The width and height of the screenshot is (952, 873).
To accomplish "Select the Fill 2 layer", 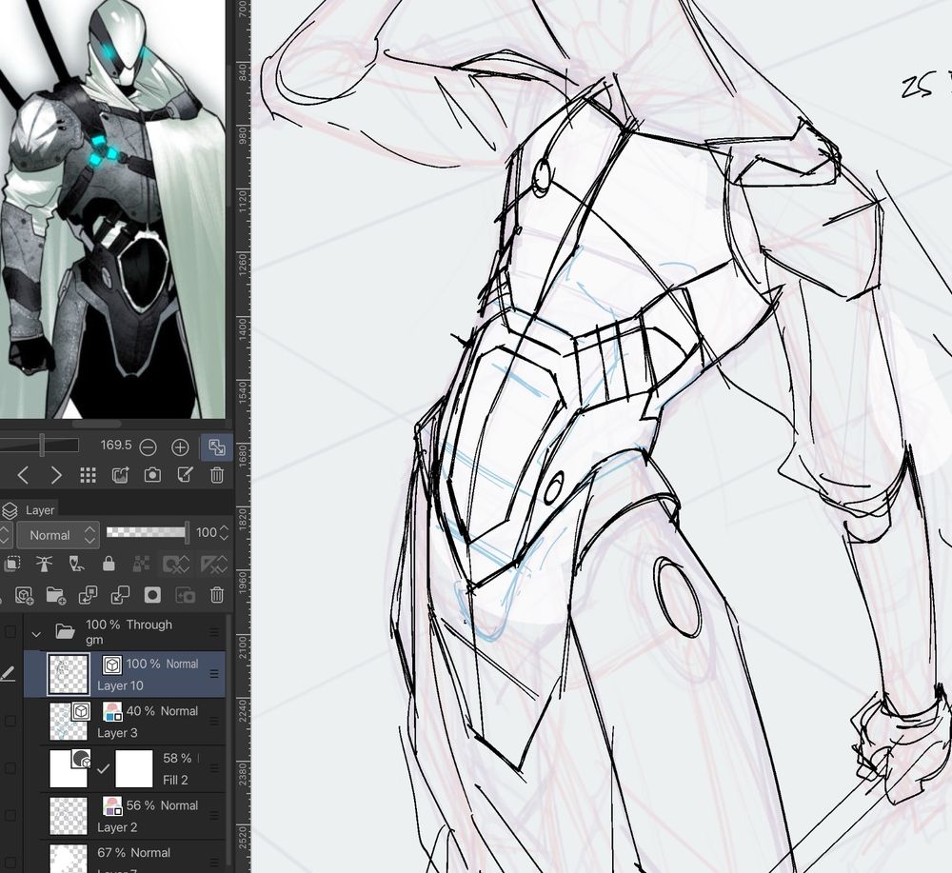I will coord(132,768).
